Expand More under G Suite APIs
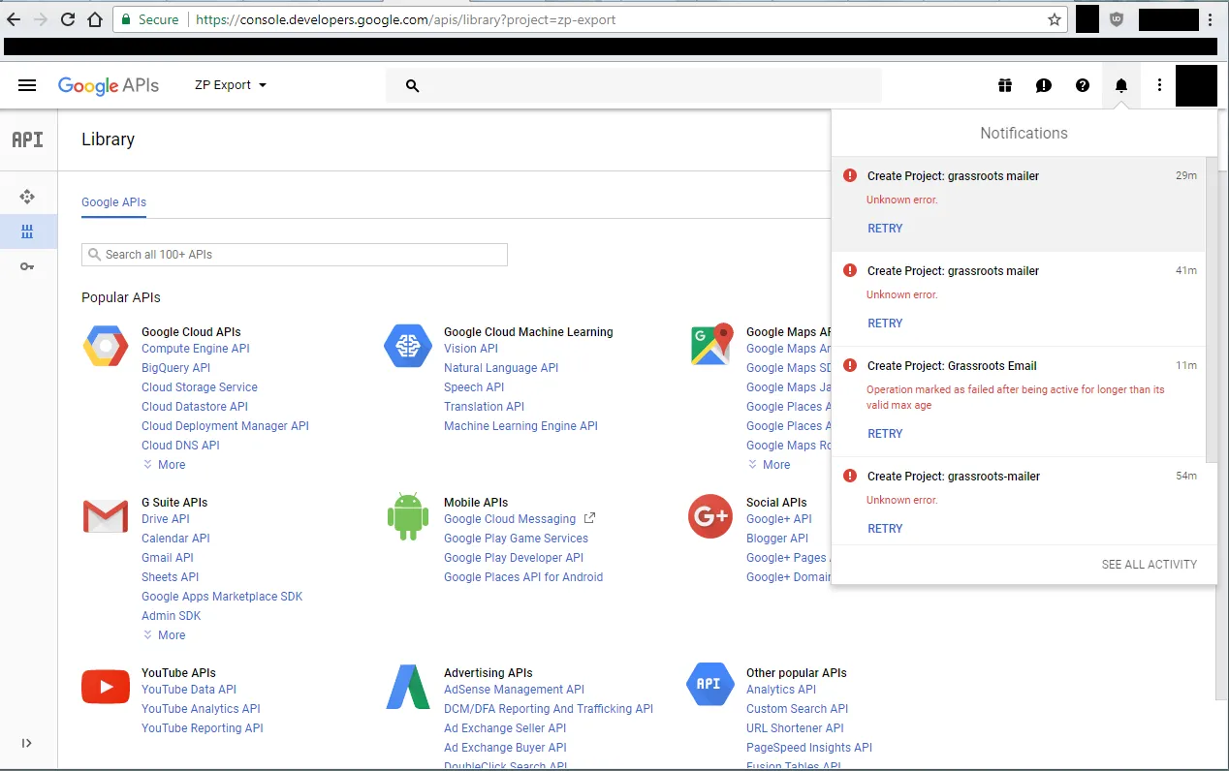 coord(164,635)
